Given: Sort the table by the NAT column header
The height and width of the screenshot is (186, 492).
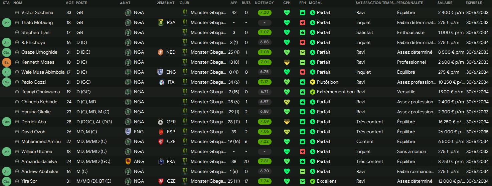Looking at the screenshot, I should [127, 3].
